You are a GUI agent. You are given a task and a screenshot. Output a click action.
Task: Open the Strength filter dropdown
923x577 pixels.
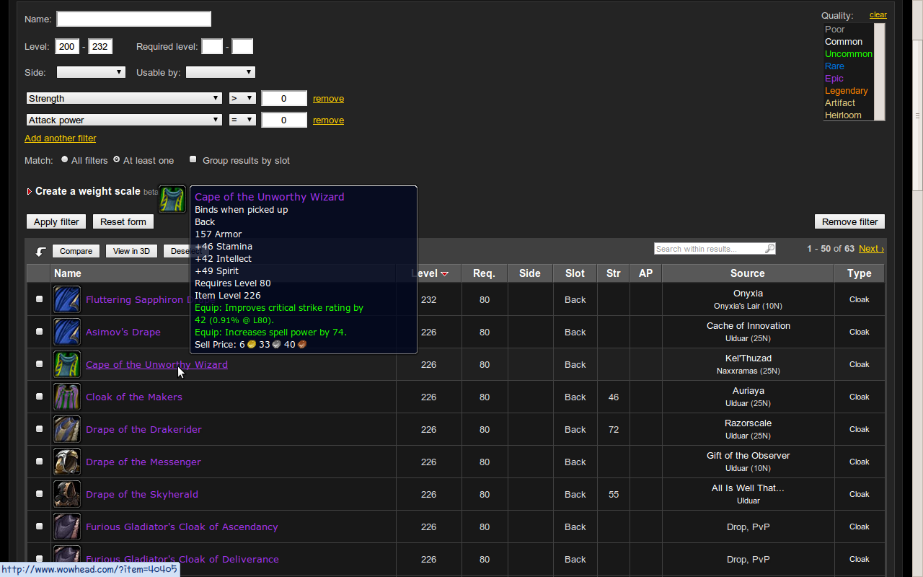coord(124,98)
